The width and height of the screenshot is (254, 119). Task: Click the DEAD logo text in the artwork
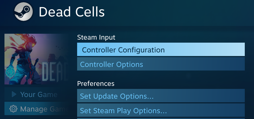[x=54, y=70]
